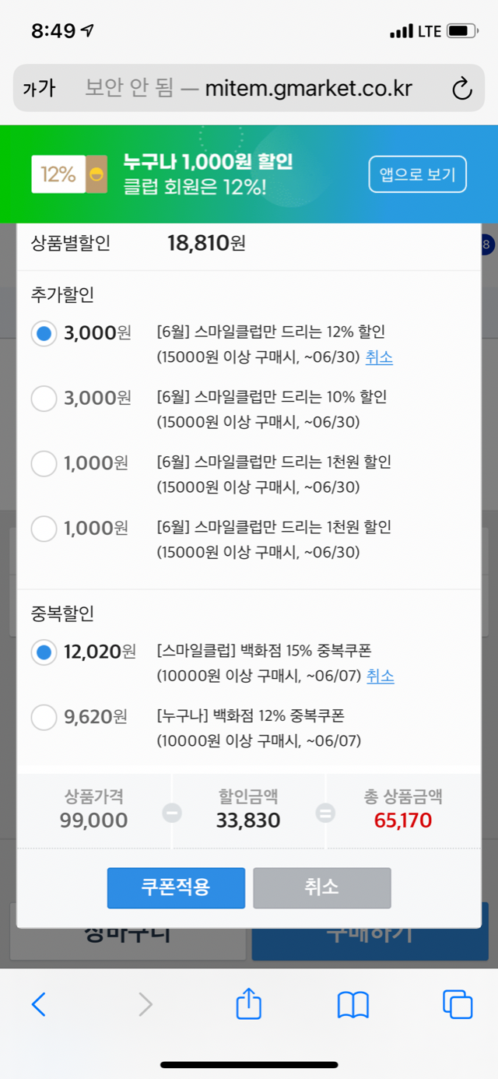The height and width of the screenshot is (1079, 498).
Task: Reload the page with Safari's refresh icon
Action: pos(462,88)
